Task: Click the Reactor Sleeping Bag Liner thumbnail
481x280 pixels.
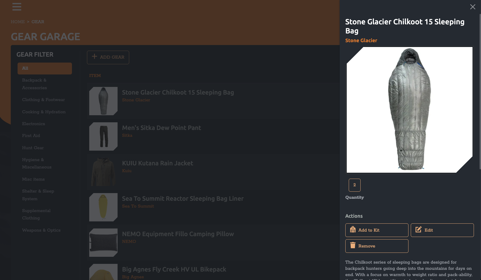Action: (x=103, y=207)
